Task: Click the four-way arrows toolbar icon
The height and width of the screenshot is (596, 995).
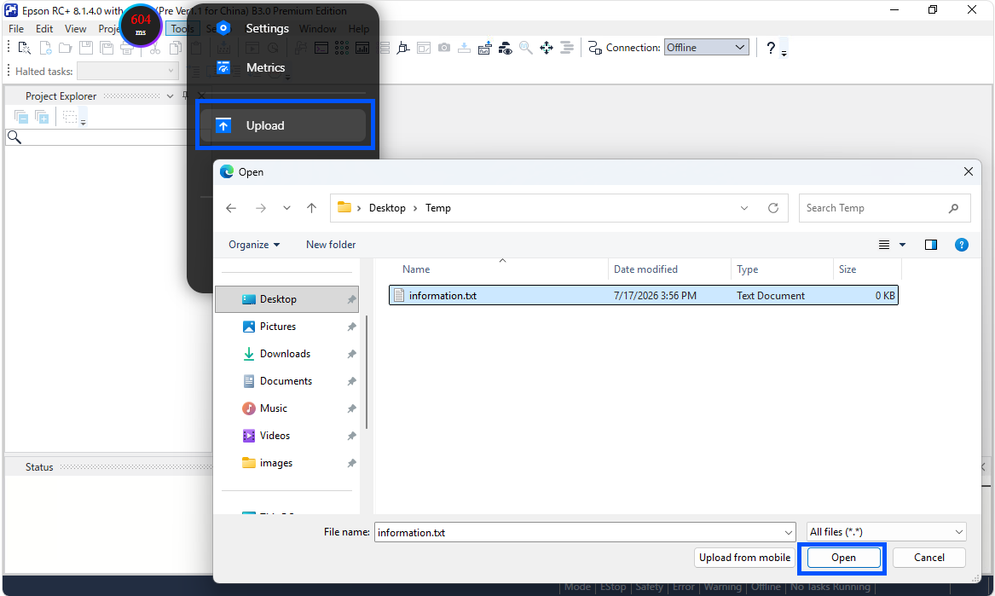Action: coord(547,48)
